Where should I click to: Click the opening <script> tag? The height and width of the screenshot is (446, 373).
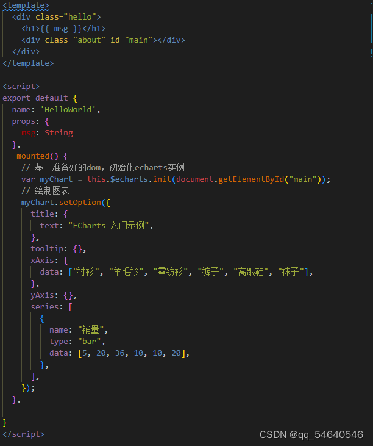pyautogui.click(x=21, y=87)
